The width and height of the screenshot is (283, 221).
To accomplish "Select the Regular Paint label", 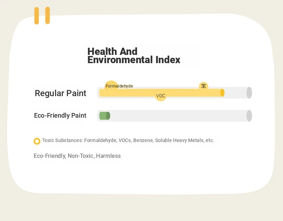I will 61,93.
